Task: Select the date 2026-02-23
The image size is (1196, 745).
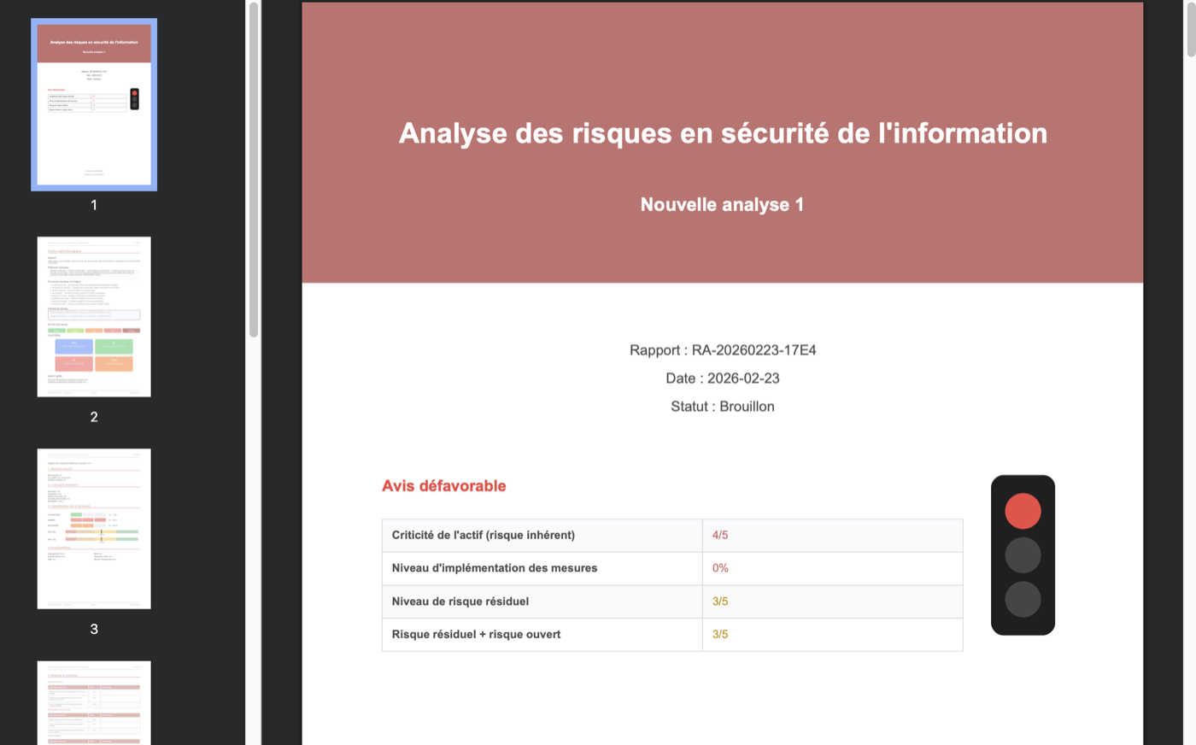Action: (722, 378)
